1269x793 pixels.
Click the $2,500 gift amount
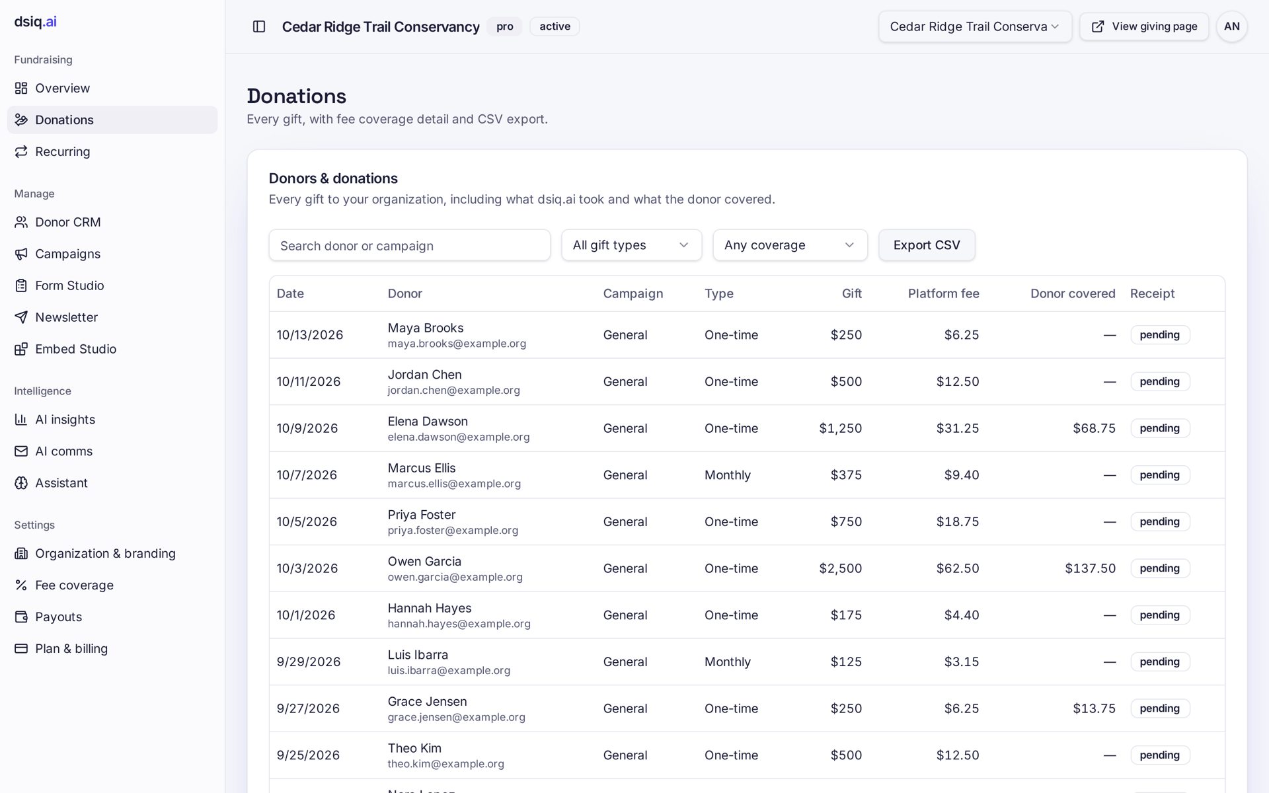pos(840,568)
